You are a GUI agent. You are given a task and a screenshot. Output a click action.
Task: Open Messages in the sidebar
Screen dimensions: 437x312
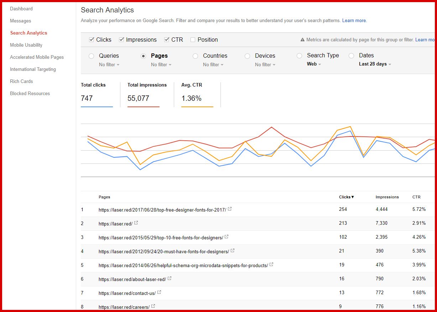[x=21, y=21]
